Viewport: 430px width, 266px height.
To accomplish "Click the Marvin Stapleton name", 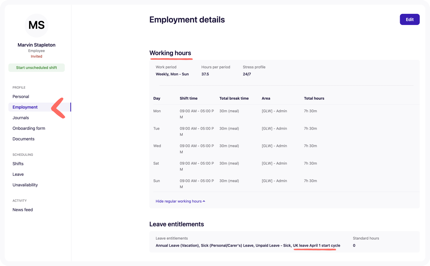I will coord(36,45).
